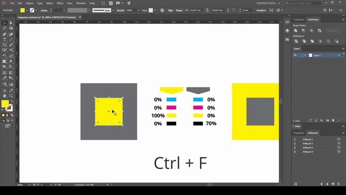The width and height of the screenshot is (346, 195).
Task: Click the Exclude shape mode icon
Action: tap(320, 31)
